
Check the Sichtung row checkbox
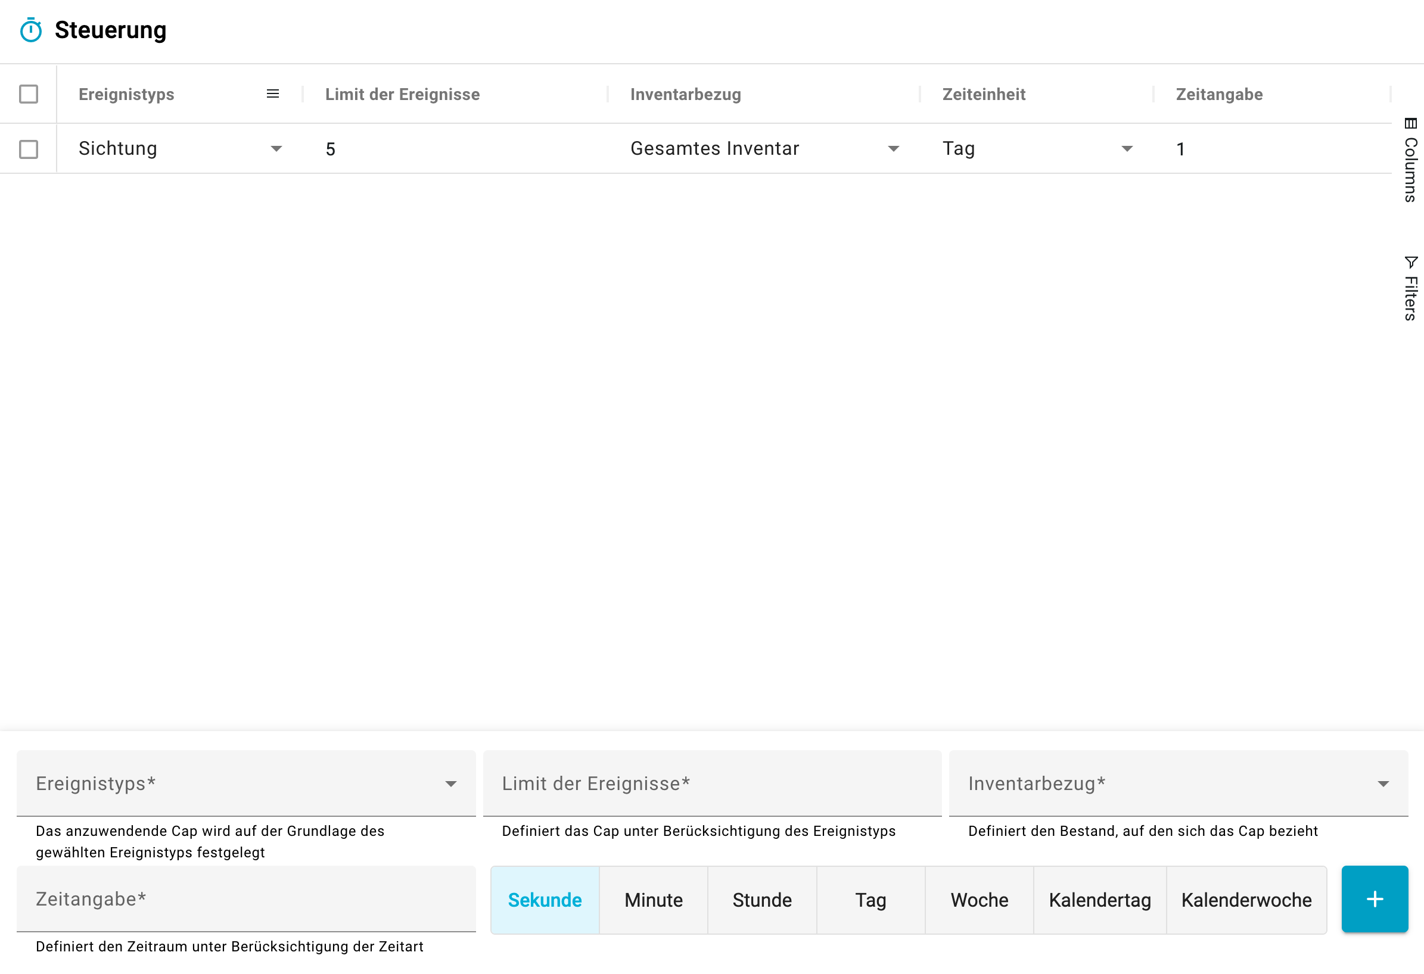tap(29, 149)
